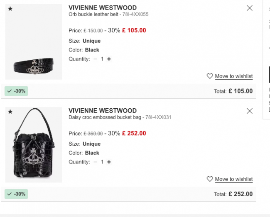Viewport: 270px width, 217px height.
Task: Open the Orb buckle leather belt product name
Action: tap(93, 14)
